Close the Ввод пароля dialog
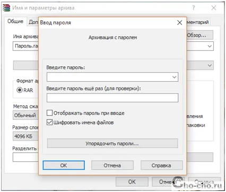The image size is (226, 192). pos(180,23)
